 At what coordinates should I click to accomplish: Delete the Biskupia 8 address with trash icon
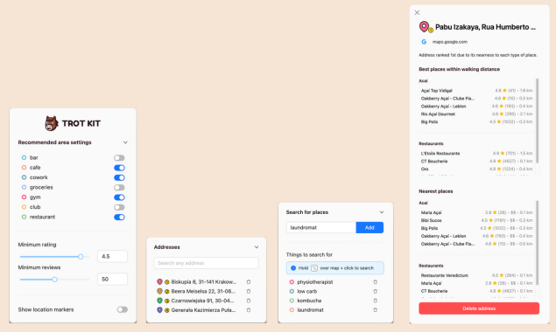[x=249, y=282]
